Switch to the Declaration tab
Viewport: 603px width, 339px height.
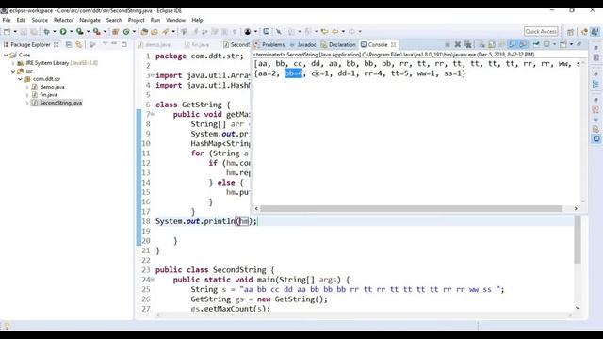[338, 44]
